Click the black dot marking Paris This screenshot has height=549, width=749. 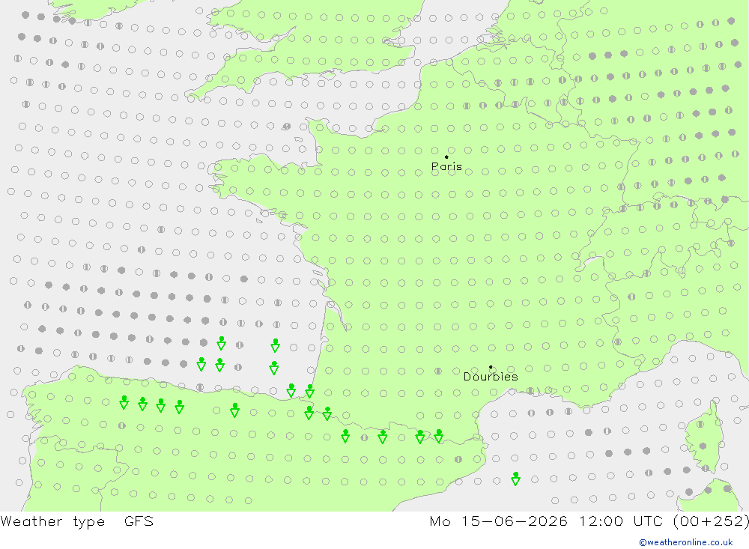click(x=446, y=157)
